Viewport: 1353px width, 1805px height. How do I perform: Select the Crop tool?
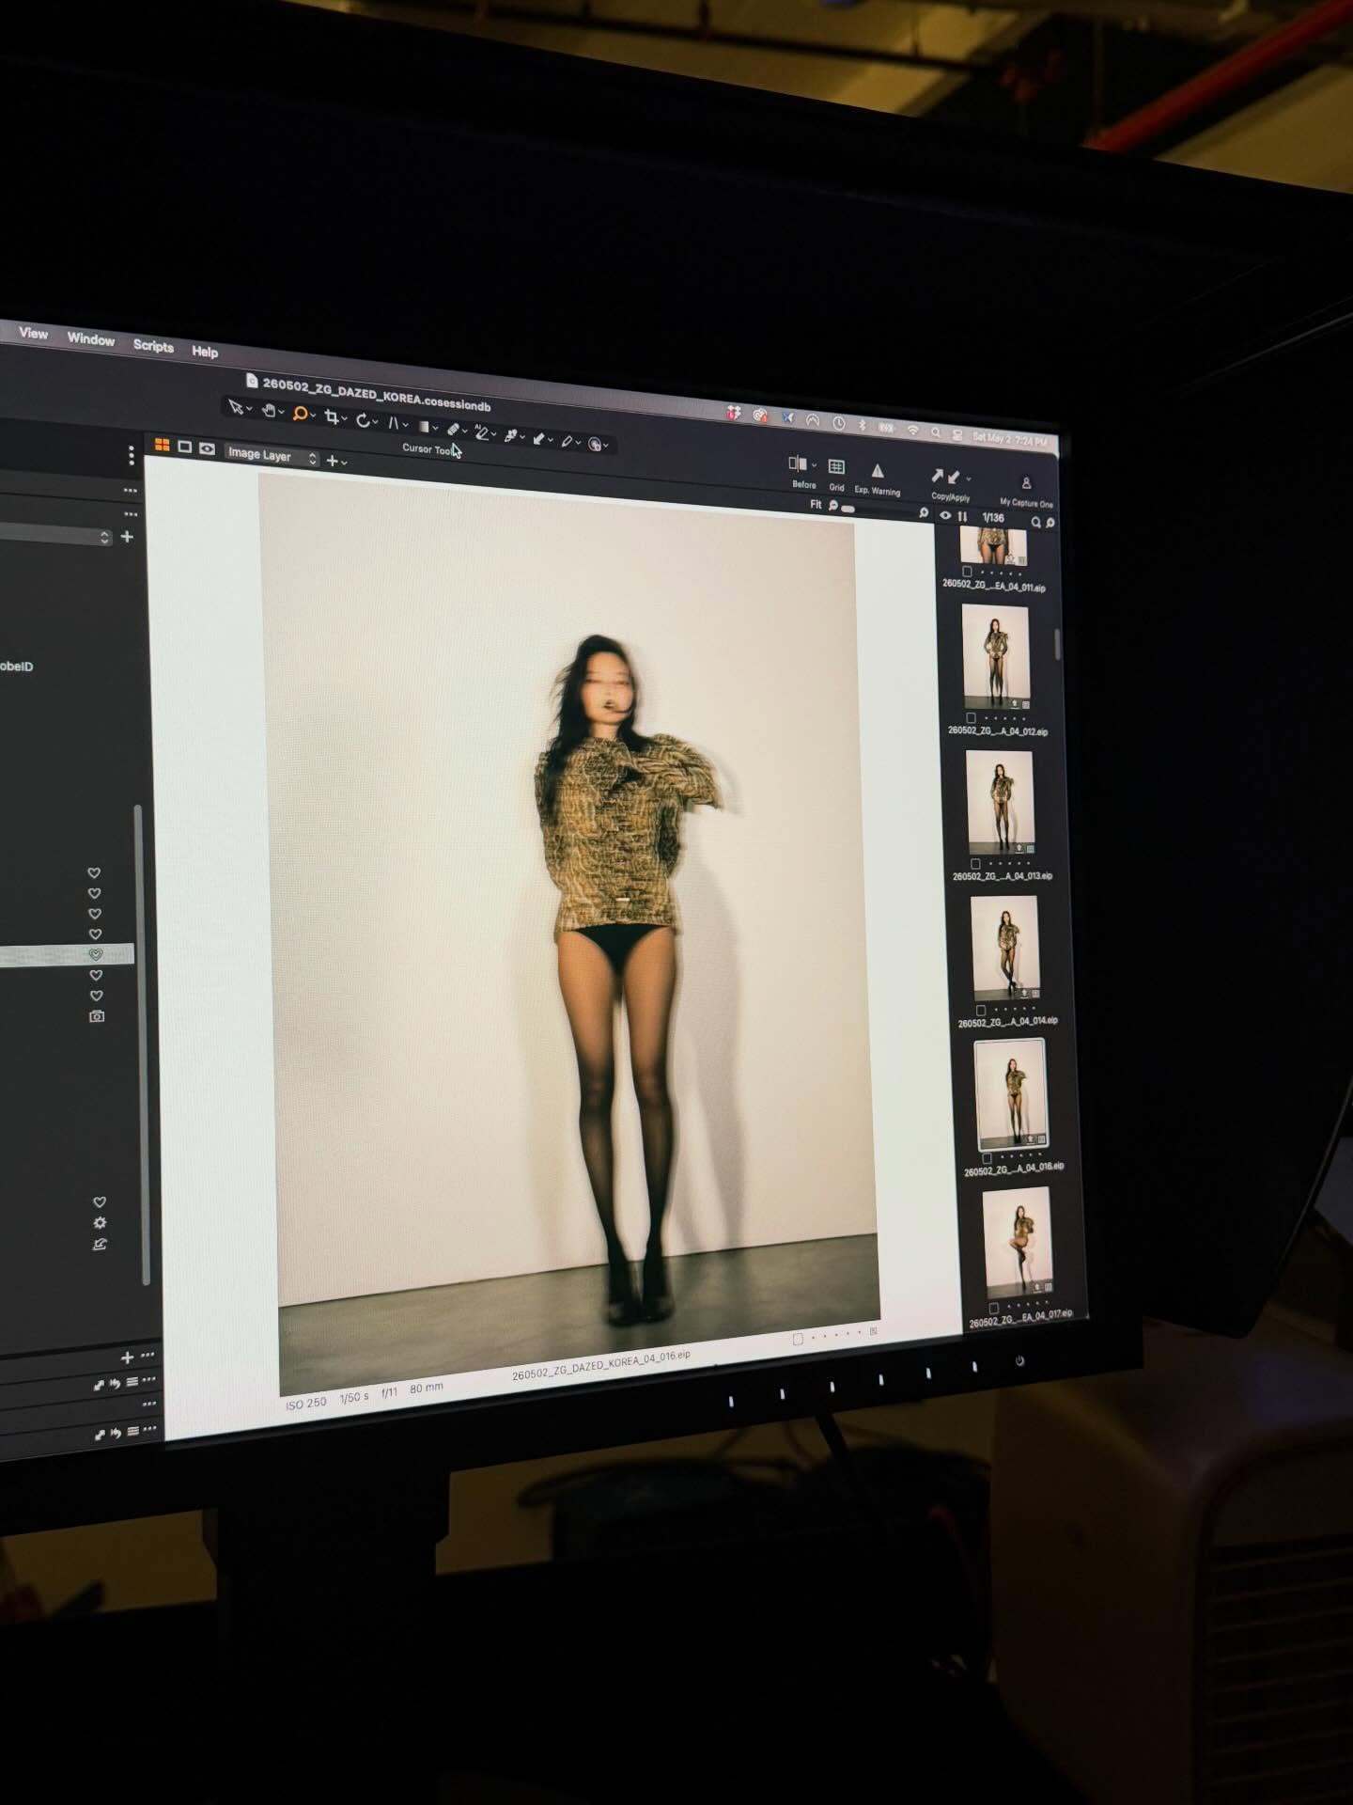(331, 416)
